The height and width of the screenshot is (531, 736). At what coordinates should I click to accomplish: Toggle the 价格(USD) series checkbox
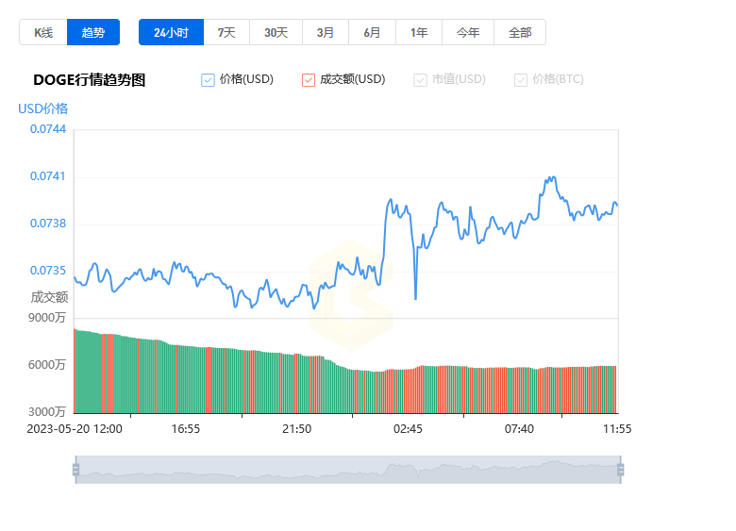coord(209,80)
